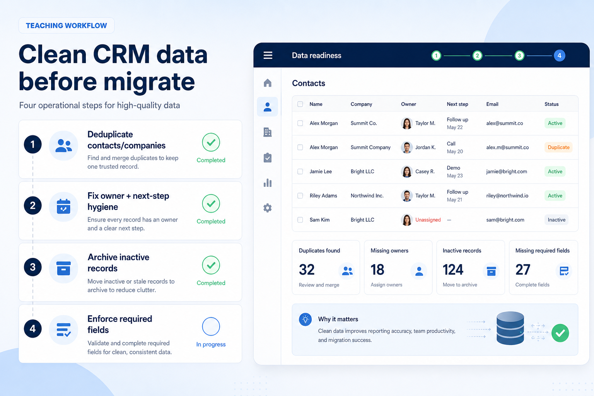Jump to step 3 in the progress stepper
594x396 pixels.
(519, 56)
